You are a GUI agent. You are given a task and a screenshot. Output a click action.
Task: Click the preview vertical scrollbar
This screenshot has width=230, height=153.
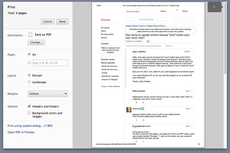225,38
